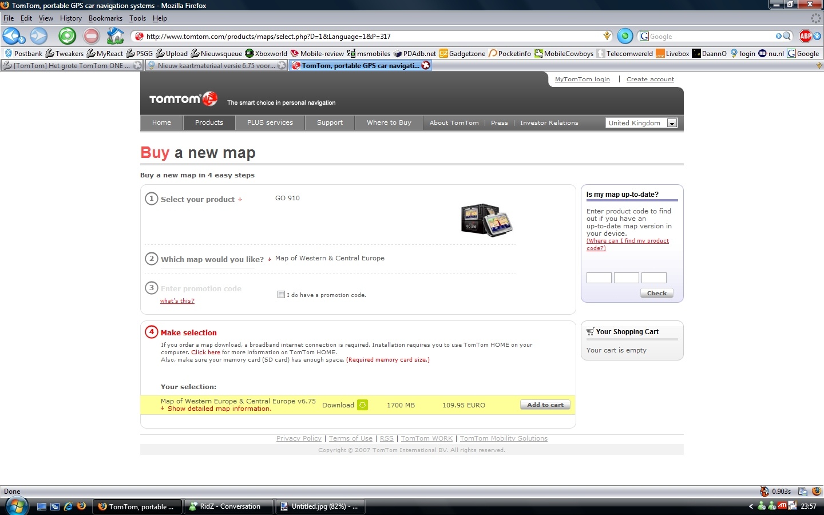Go to the Firefox home page icon

(116, 36)
